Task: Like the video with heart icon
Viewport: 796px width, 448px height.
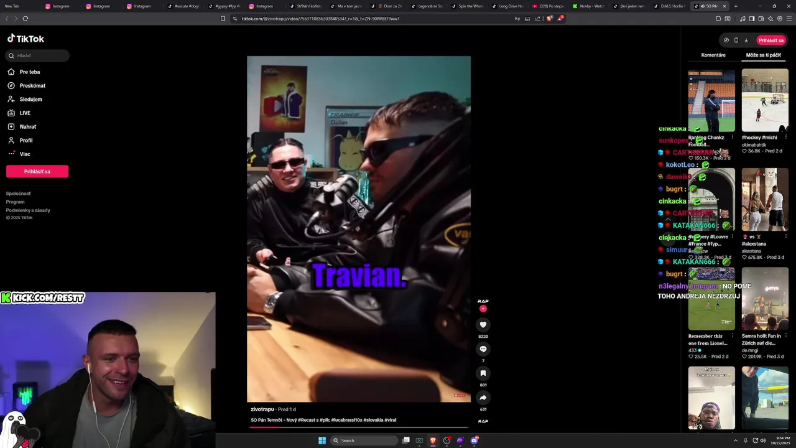Action: coord(483,325)
